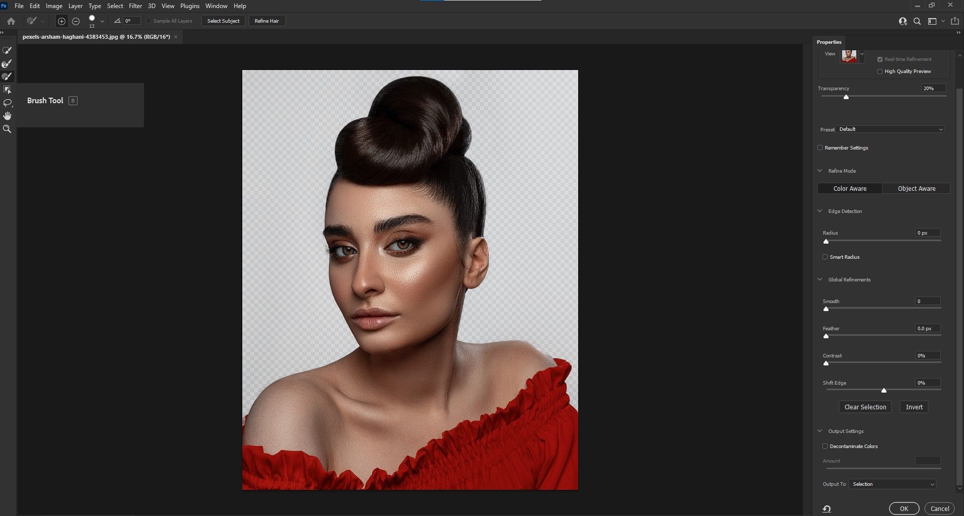Screen dimensions: 964x516
Task: Click the Share icon
Action: [x=954, y=21]
